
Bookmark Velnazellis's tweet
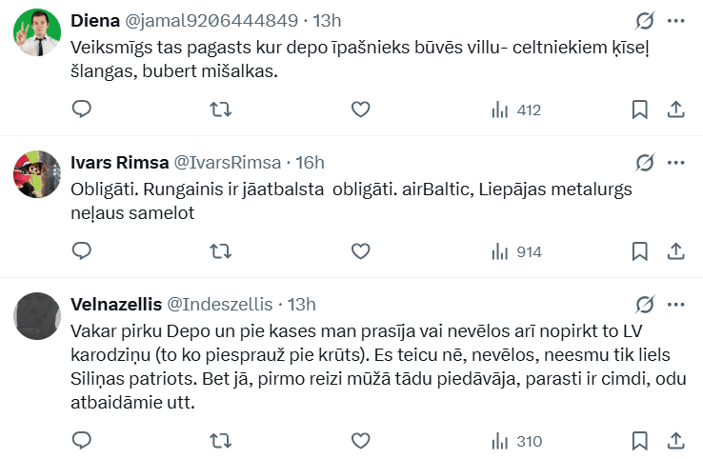pyautogui.click(x=640, y=441)
